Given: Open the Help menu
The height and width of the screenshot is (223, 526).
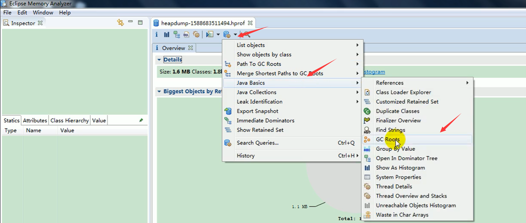Looking at the screenshot, I should point(65,13).
